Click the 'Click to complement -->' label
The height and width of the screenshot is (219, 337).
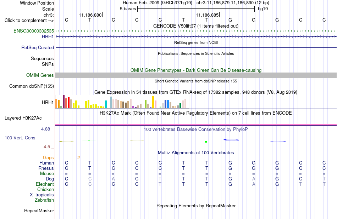[x=29, y=21]
